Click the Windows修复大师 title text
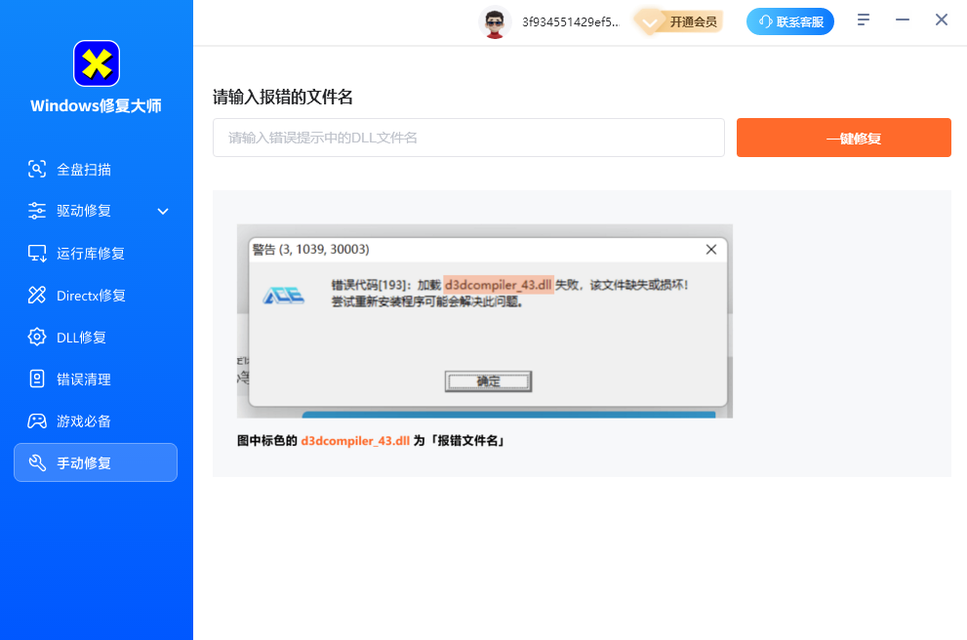The image size is (967, 640). 97,106
